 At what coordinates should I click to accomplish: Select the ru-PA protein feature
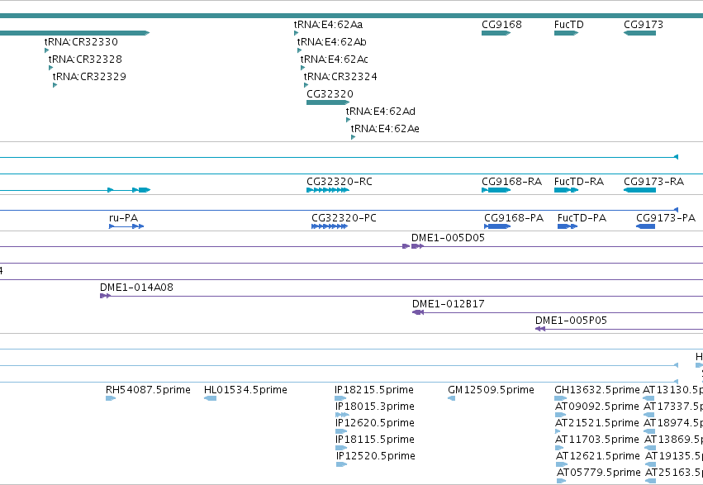click(126, 226)
